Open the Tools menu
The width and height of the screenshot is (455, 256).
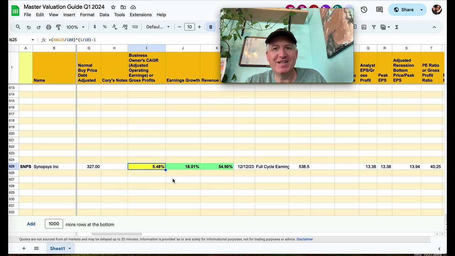tap(119, 15)
